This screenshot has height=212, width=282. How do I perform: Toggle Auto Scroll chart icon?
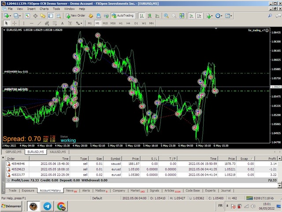pyautogui.click(x=192, y=16)
